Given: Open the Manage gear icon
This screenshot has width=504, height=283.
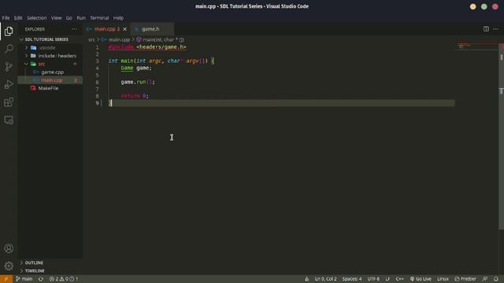Looking at the screenshot, I should click(9, 266).
